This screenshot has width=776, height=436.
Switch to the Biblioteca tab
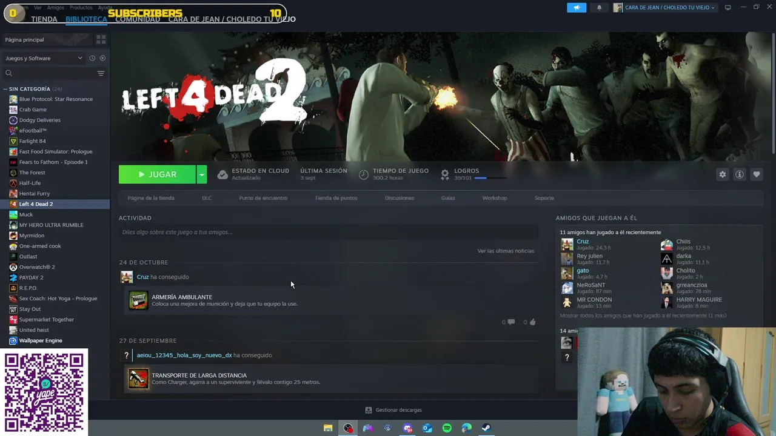click(86, 19)
